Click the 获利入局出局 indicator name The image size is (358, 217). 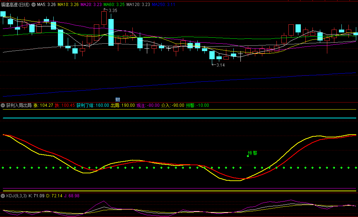point(19,105)
